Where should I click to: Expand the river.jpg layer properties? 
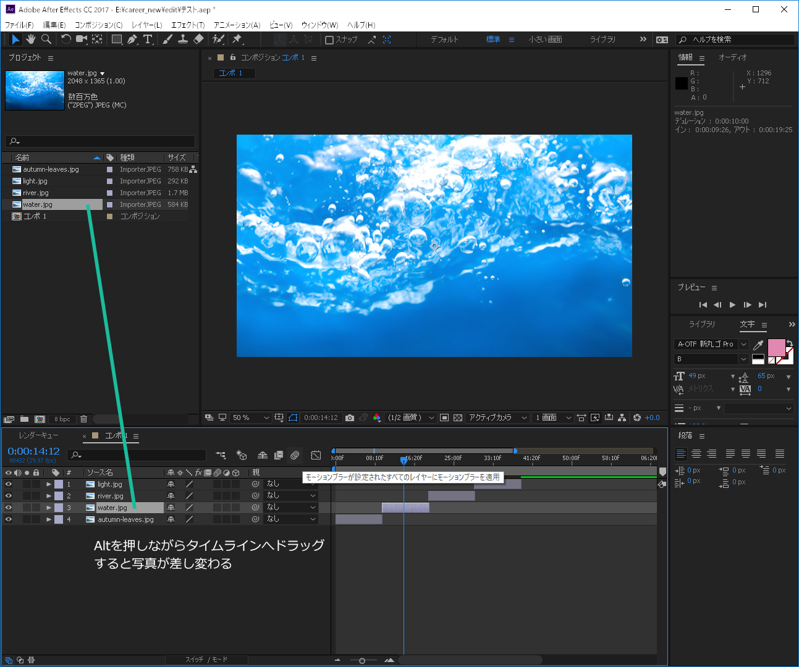tap(49, 496)
